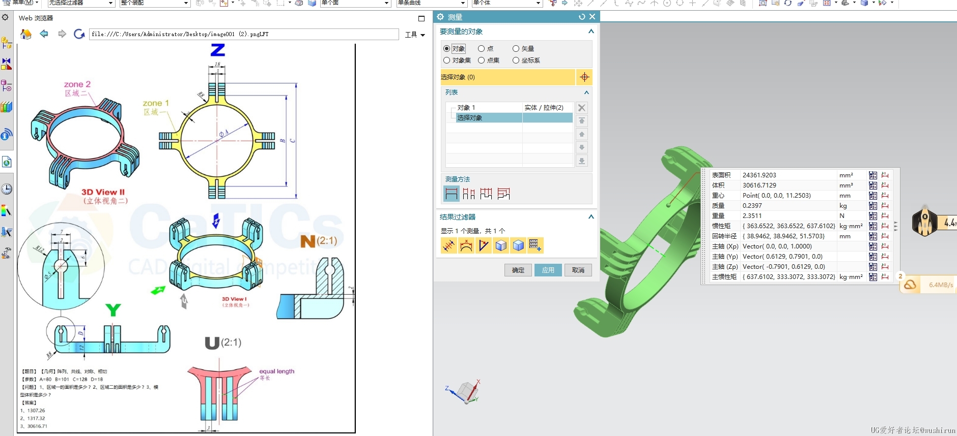Choose the fourth measurement method icon
957x436 pixels.
503,194
